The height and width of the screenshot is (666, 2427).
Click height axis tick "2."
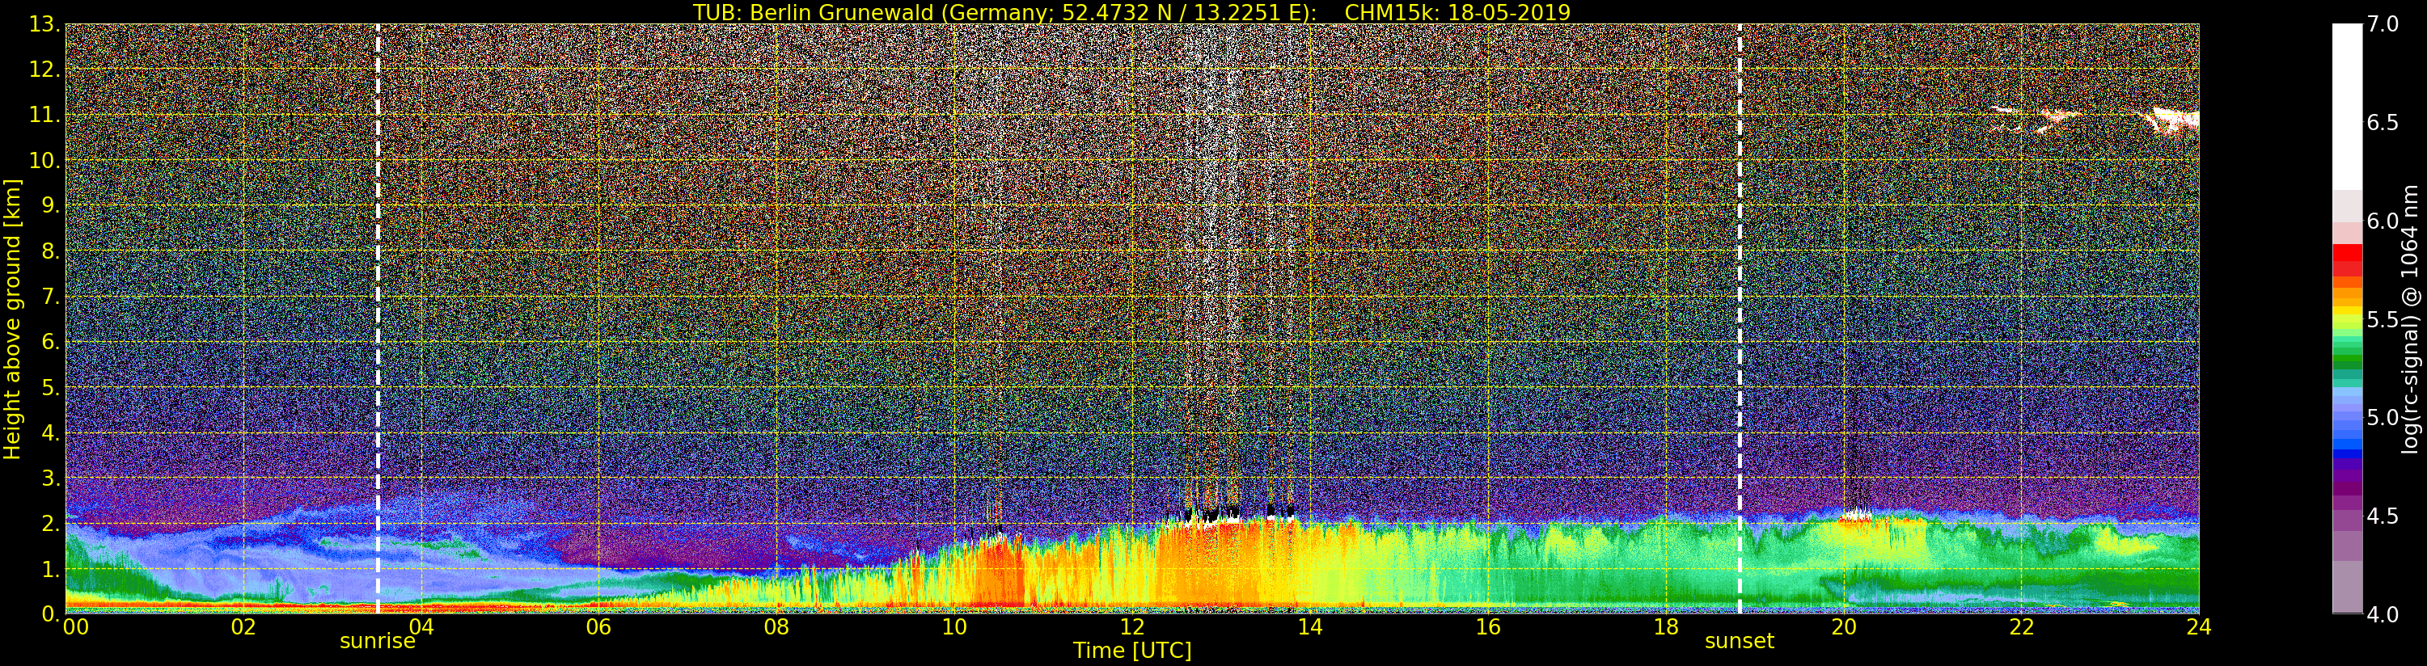pos(51,523)
